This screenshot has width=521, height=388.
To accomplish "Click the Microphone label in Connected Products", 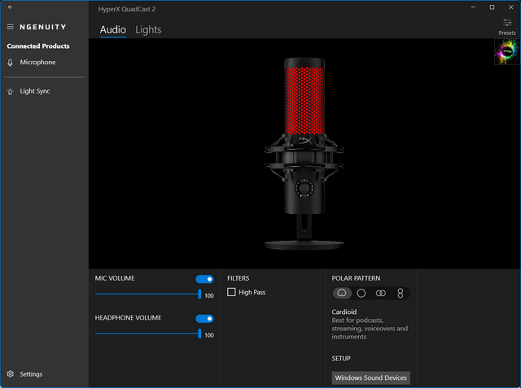I will point(37,63).
